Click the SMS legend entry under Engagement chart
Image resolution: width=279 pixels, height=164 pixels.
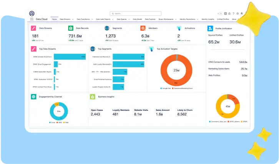click(x=59, y=122)
